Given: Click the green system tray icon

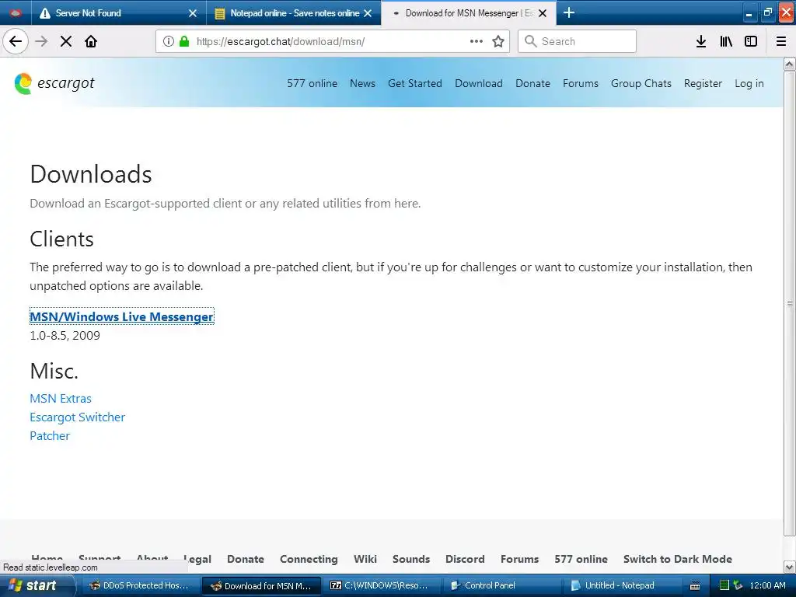Looking at the screenshot, I should click(724, 585).
